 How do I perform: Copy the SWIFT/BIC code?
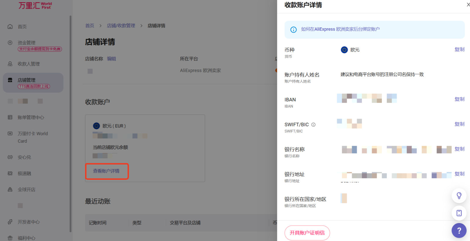459,124
